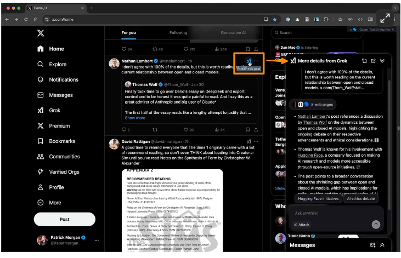Select AI ethics debate suggestion

(360, 198)
